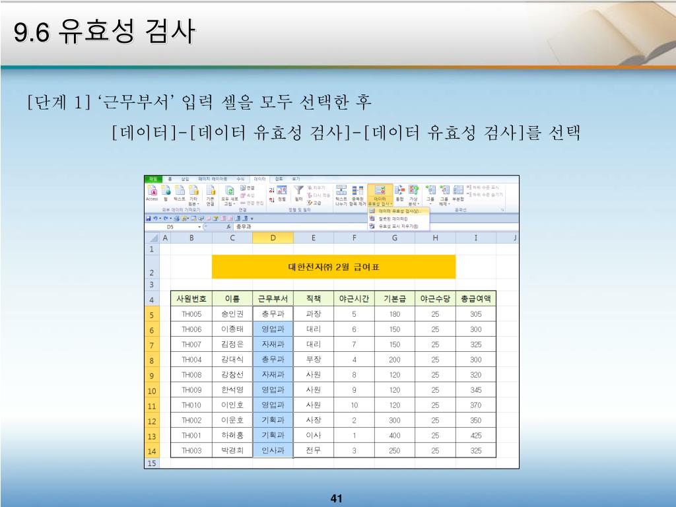Click the Redo icon in quick toolbar
Screen dimensions: 676x507
coord(166,219)
